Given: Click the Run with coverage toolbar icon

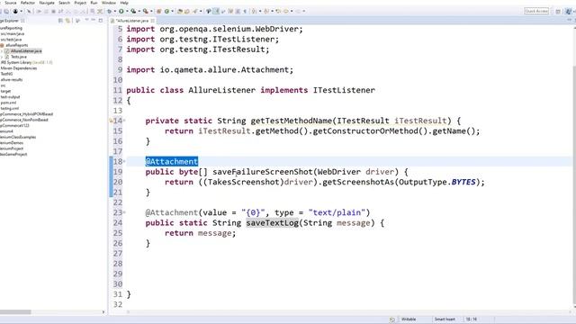Looking at the screenshot, I should [133, 11].
